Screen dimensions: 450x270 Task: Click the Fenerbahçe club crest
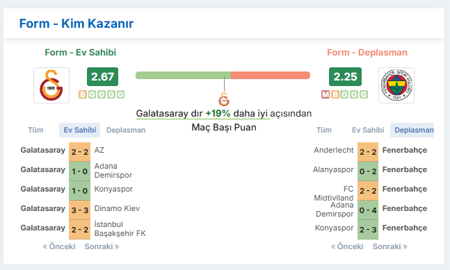396,85
